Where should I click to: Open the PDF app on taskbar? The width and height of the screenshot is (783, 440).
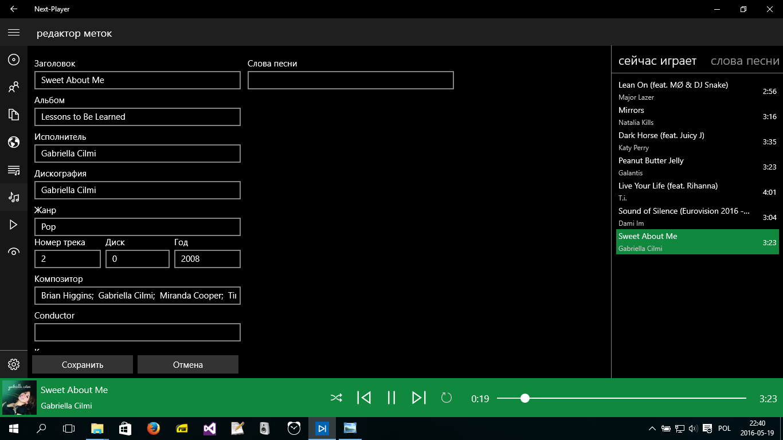click(x=182, y=428)
